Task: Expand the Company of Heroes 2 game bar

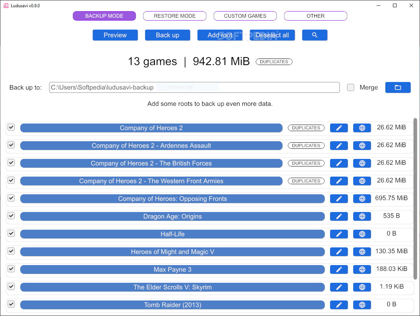Action: click(151, 128)
